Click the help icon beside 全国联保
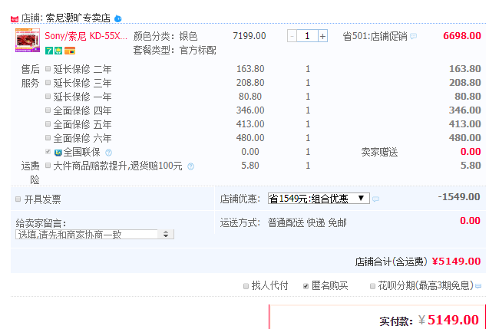489x329 pixels. pyautogui.click(x=108, y=153)
